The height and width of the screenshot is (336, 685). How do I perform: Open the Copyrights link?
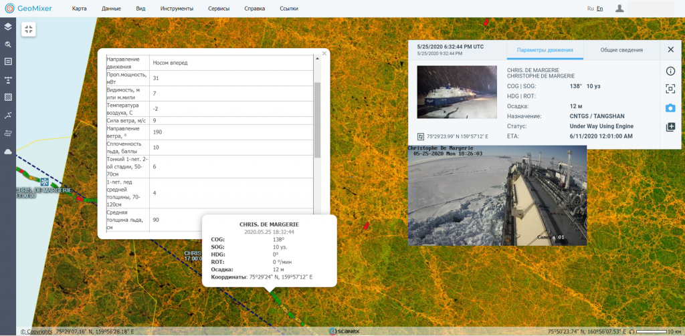tap(36, 331)
